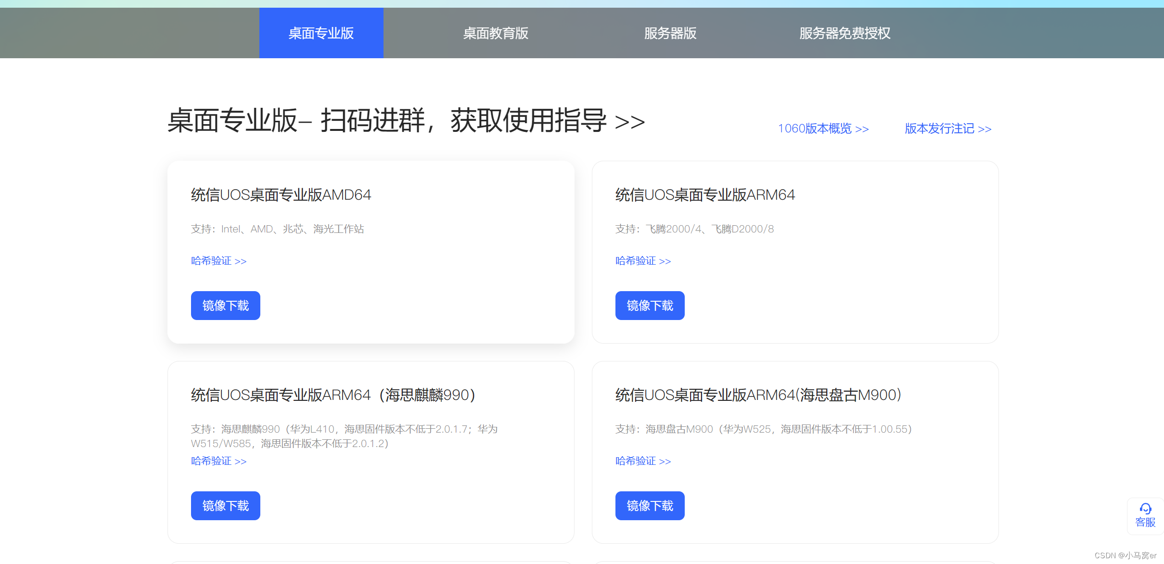Click 镜像下载 on the ARM64 飞腾 card

point(650,306)
